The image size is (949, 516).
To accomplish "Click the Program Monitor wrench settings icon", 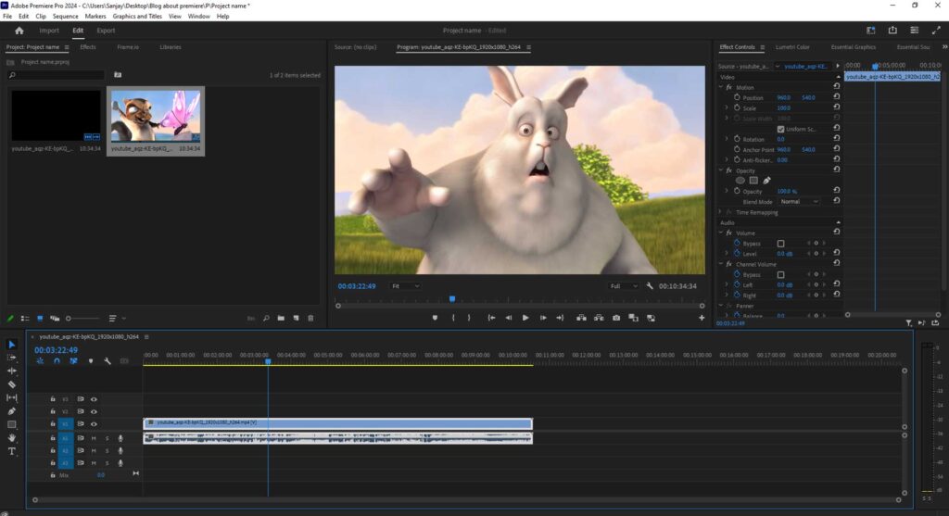I will point(650,286).
